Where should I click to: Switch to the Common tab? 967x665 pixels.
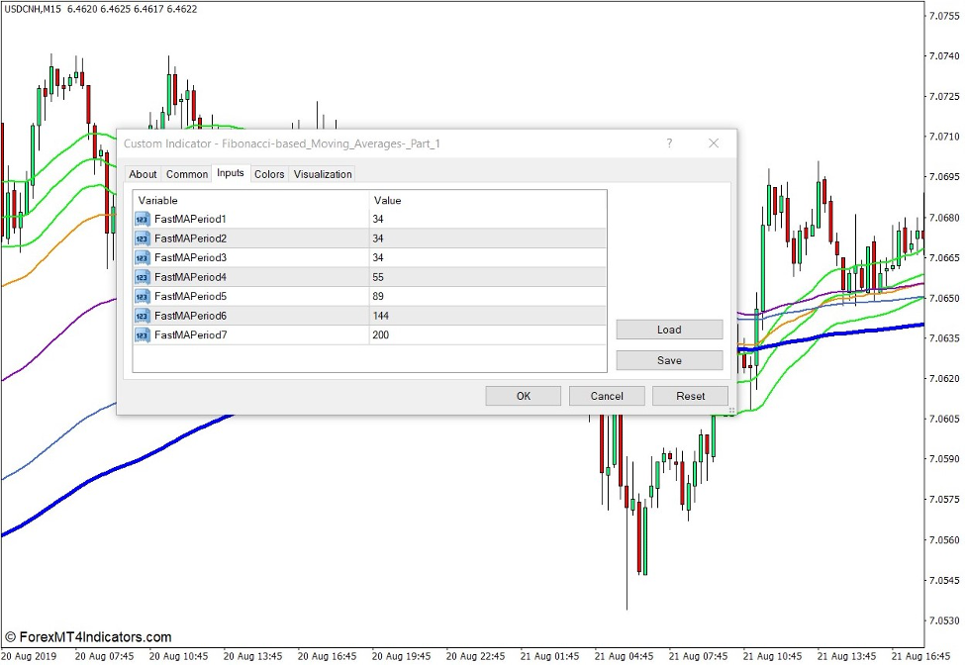pyautogui.click(x=187, y=173)
